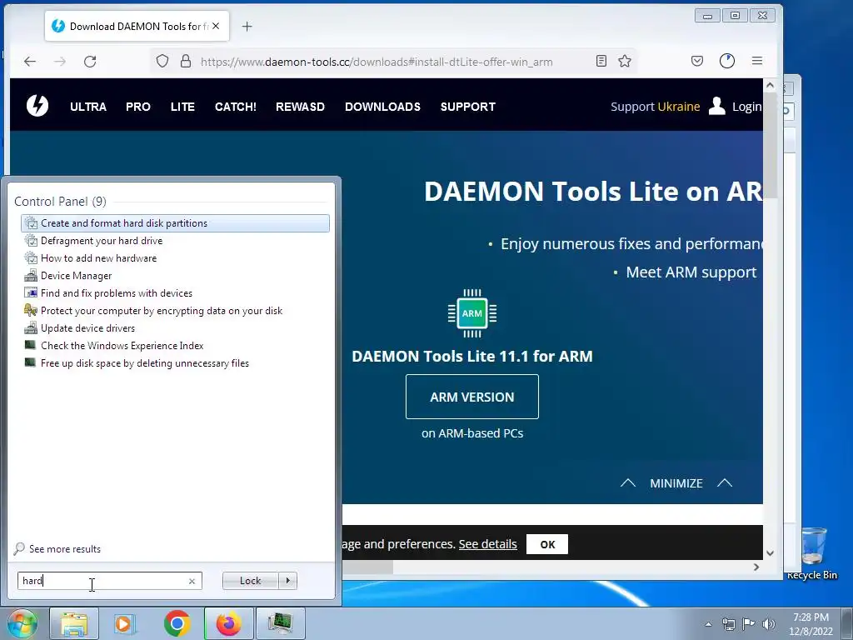The width and height of the screenshot is (853, 640).
Task: Open PRO in the site navigation
Action: pos(138,107)
